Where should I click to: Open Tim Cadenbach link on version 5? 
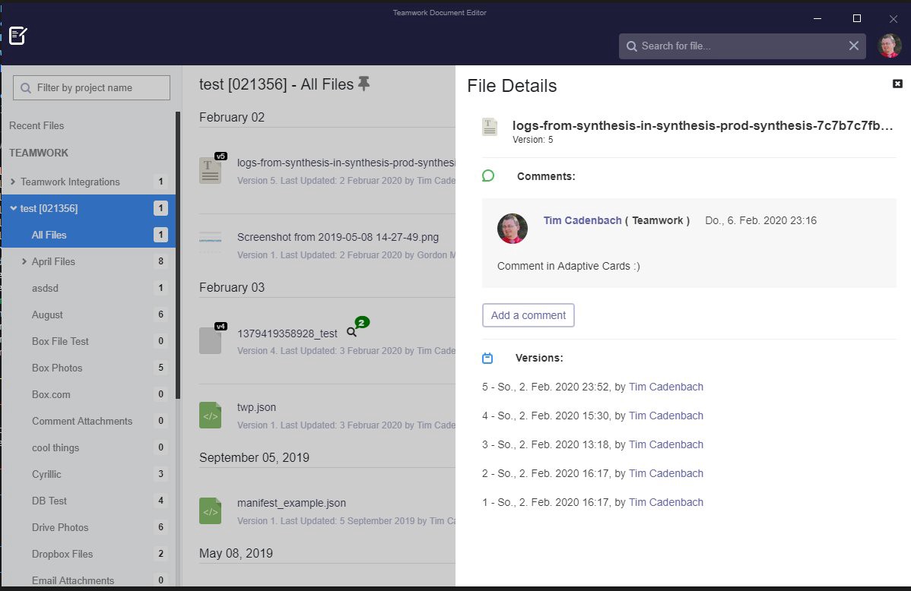pos(666,387)
